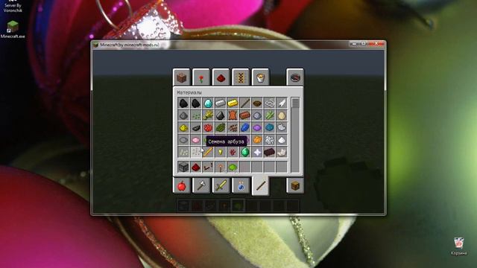Pick the wooden bowl item
This screenshot has width=477, height=268.
click(257, 103)
